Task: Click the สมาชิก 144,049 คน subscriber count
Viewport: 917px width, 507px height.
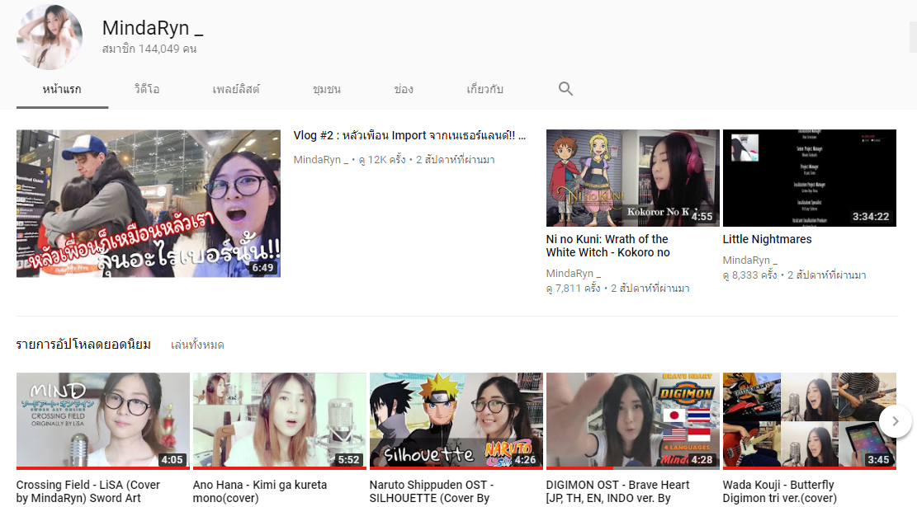Action: [149, 49]
